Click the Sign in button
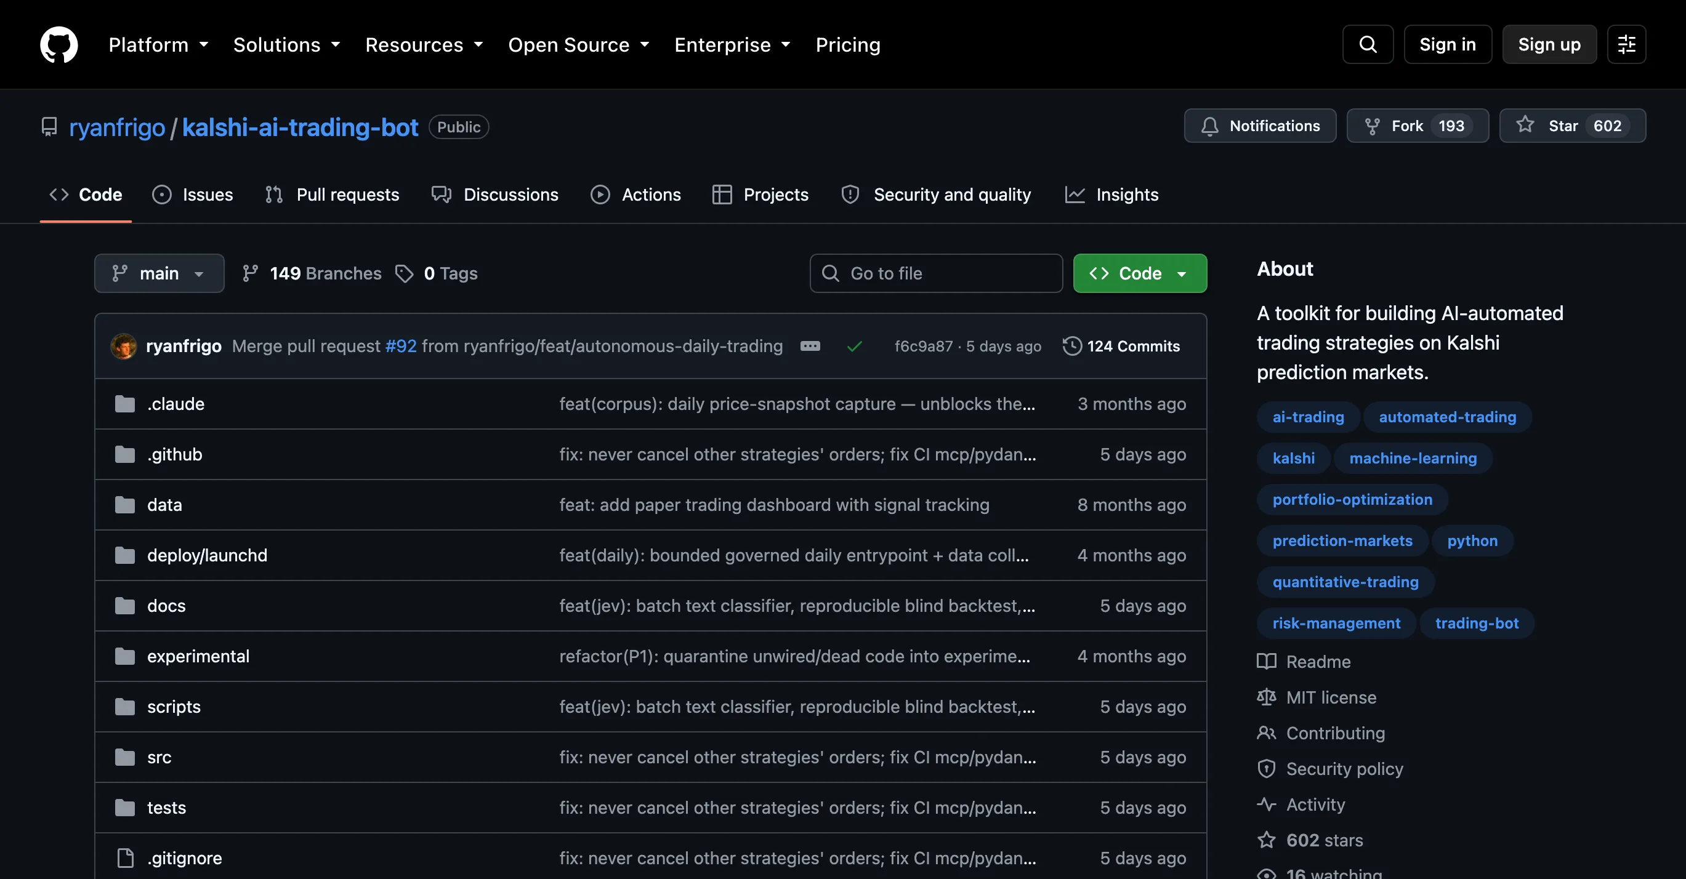 coord(1447,44)
